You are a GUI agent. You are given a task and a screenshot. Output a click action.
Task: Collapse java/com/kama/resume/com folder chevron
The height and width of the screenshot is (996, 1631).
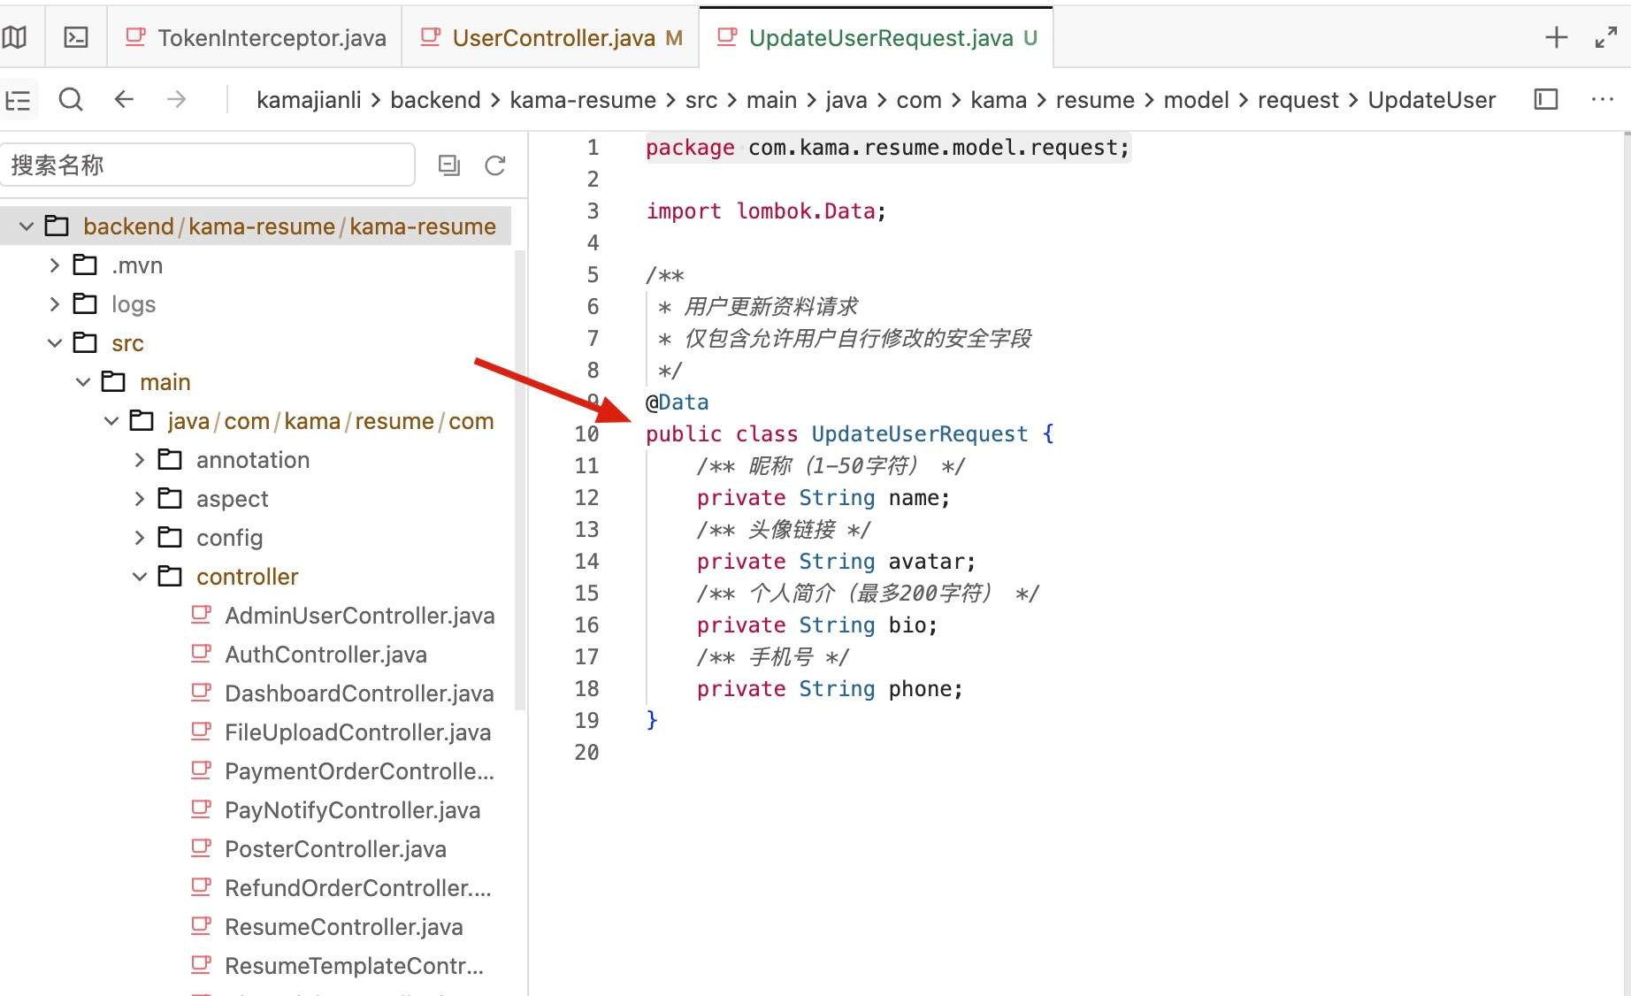pos(111,421)
